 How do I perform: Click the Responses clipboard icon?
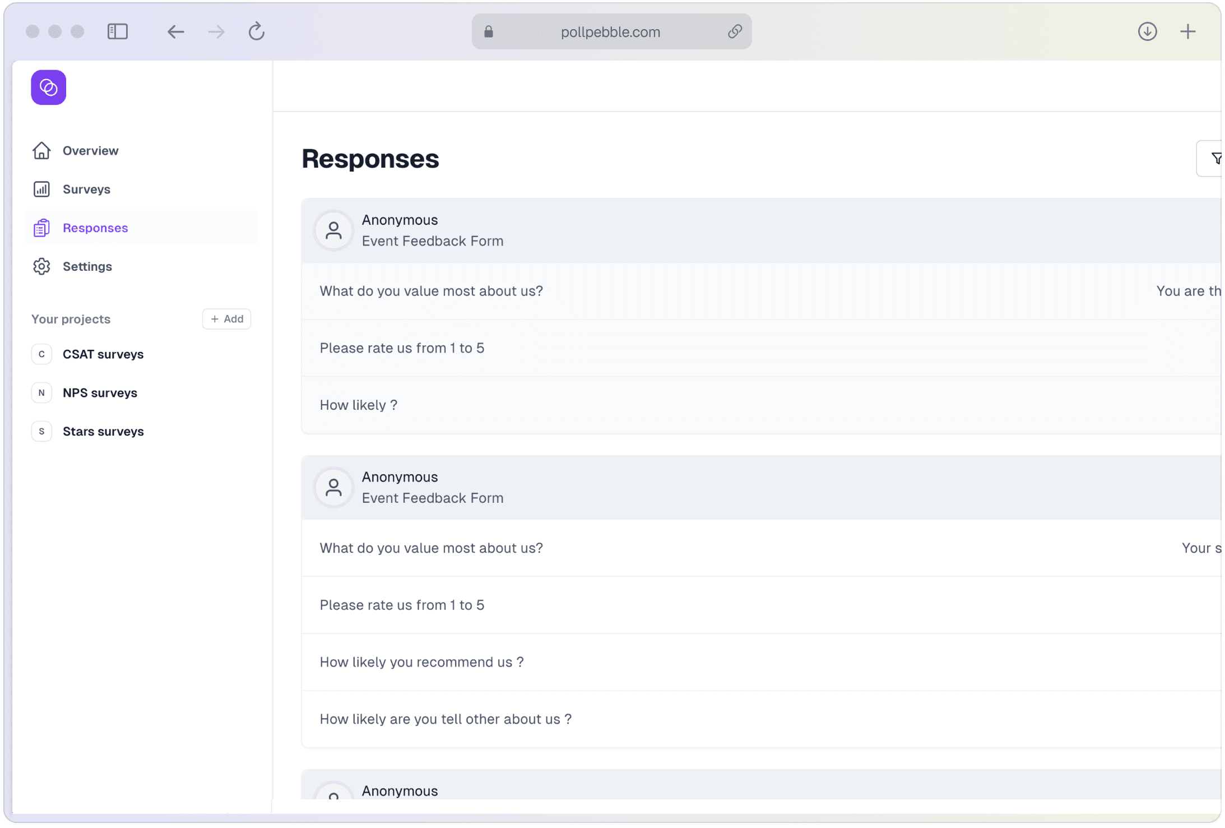click(41, 228)
